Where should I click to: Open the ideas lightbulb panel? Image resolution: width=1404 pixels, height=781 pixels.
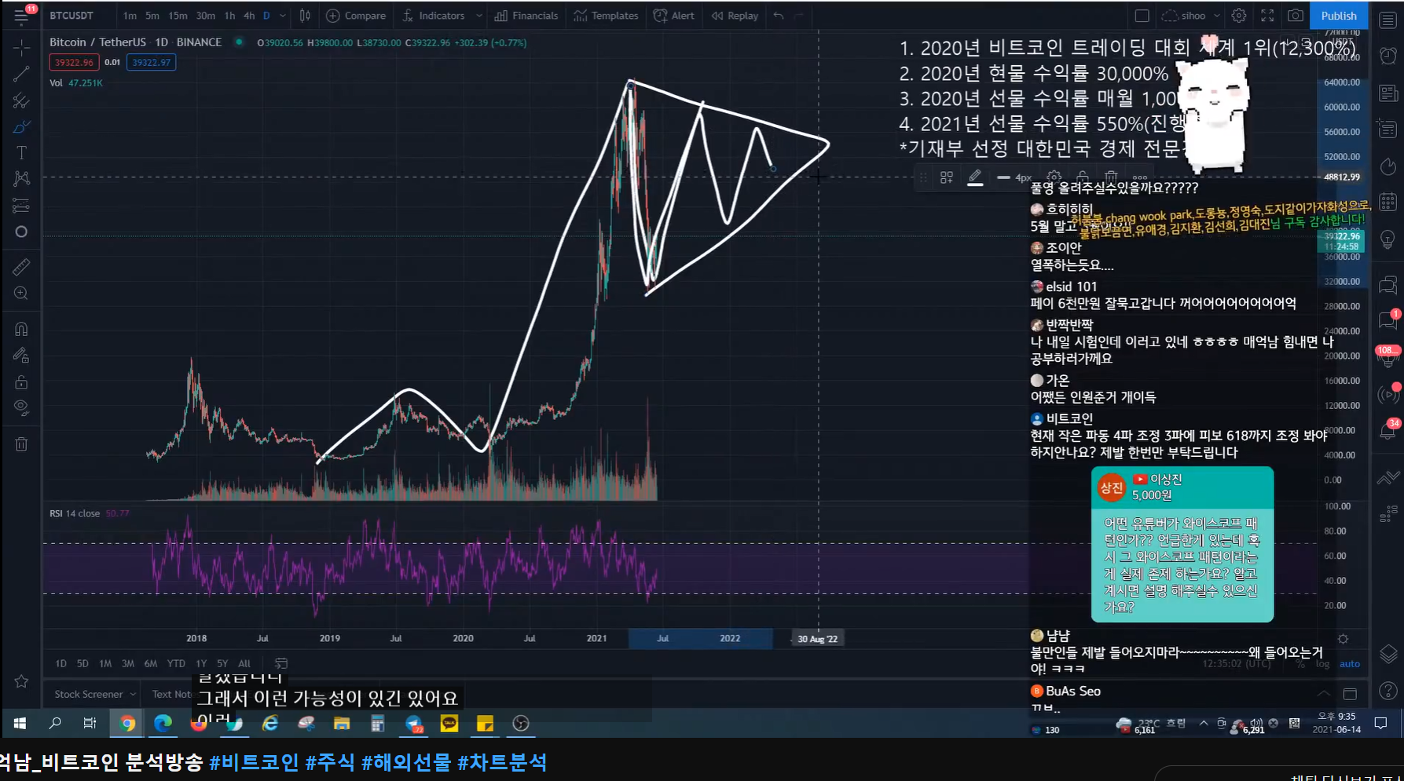coord(1388,240)
